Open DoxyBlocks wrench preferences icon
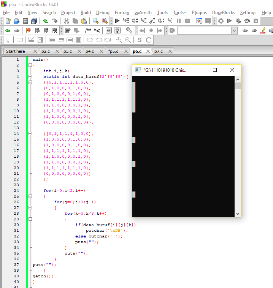 click(x=129, y=30)
